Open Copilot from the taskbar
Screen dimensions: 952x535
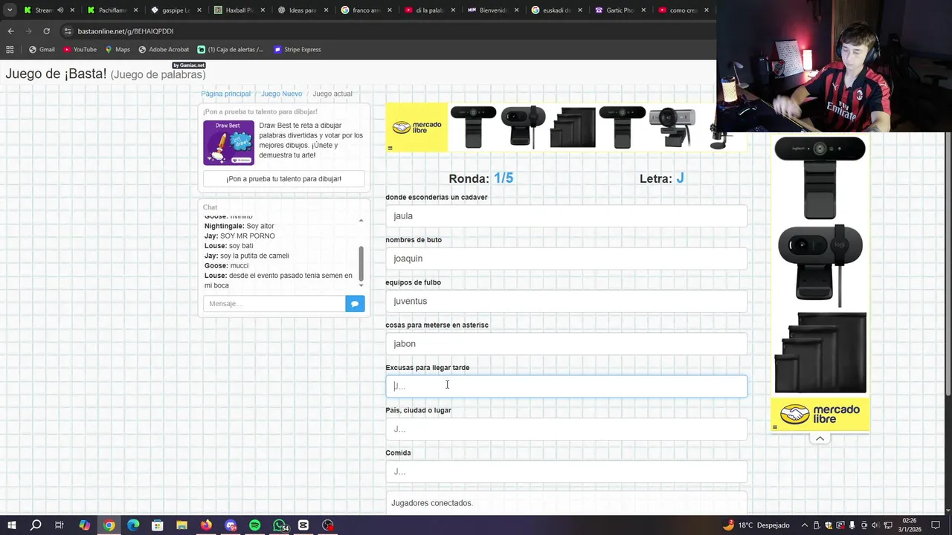pyautogui.click(x=85, y=525)
